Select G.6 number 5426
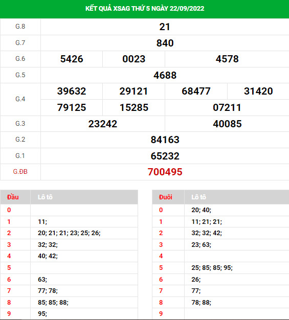 click(x=72, y=59)
